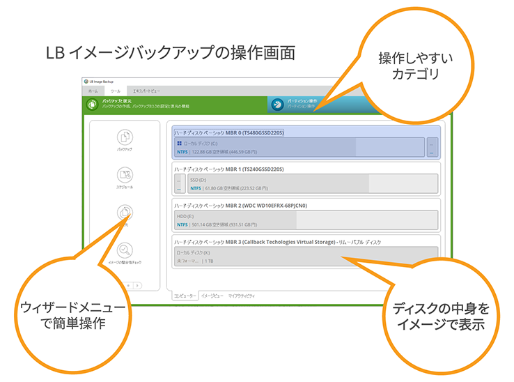Open the Restore wizard icon
The width and height of the screenshot is (514, 382).
click(125, 213)
